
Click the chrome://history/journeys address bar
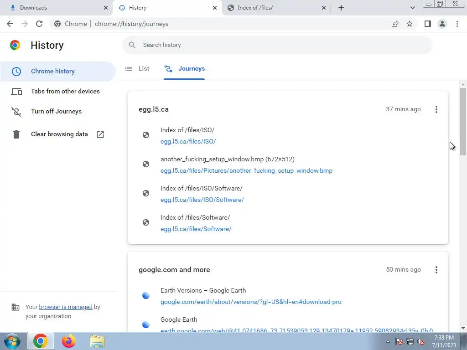pos(218,24)
